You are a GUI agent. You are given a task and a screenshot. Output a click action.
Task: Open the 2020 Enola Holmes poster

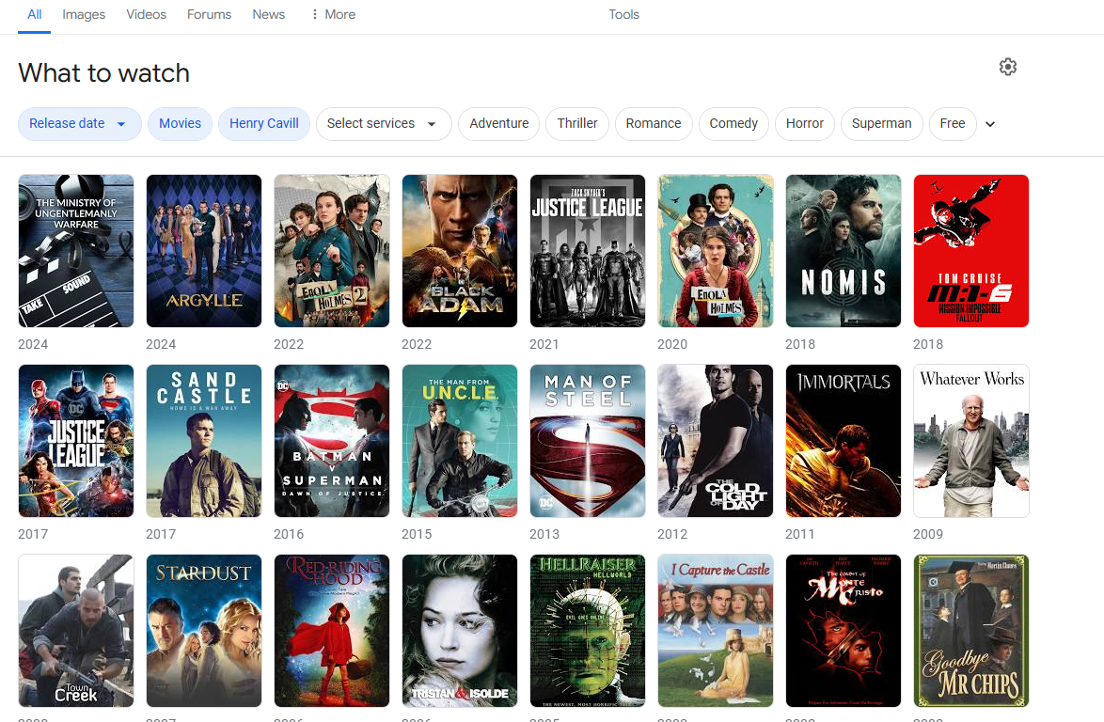(716, 251)
